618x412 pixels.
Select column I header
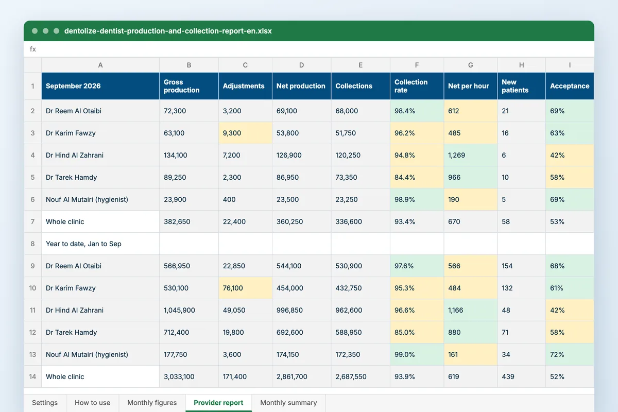coord(570,65)
